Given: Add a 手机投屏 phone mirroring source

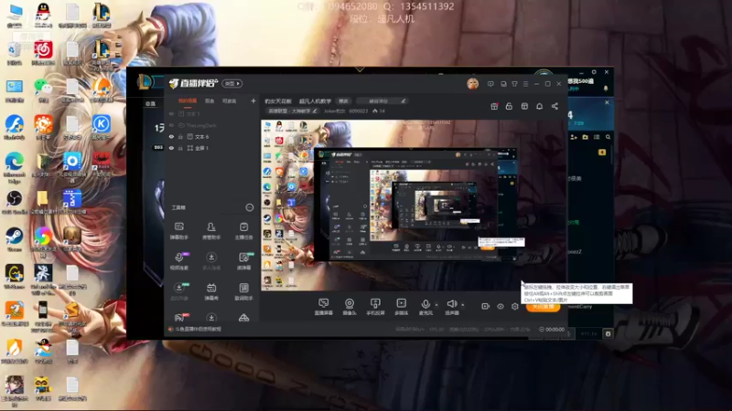Looking at the screenshot, I should [x=375, y=307].
